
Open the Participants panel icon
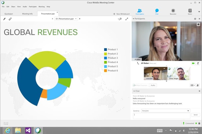point(140,12)
